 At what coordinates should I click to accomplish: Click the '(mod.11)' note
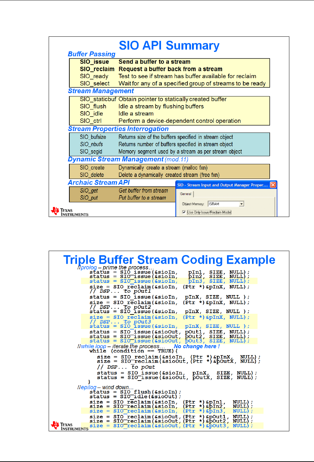(x=176, y=160)
